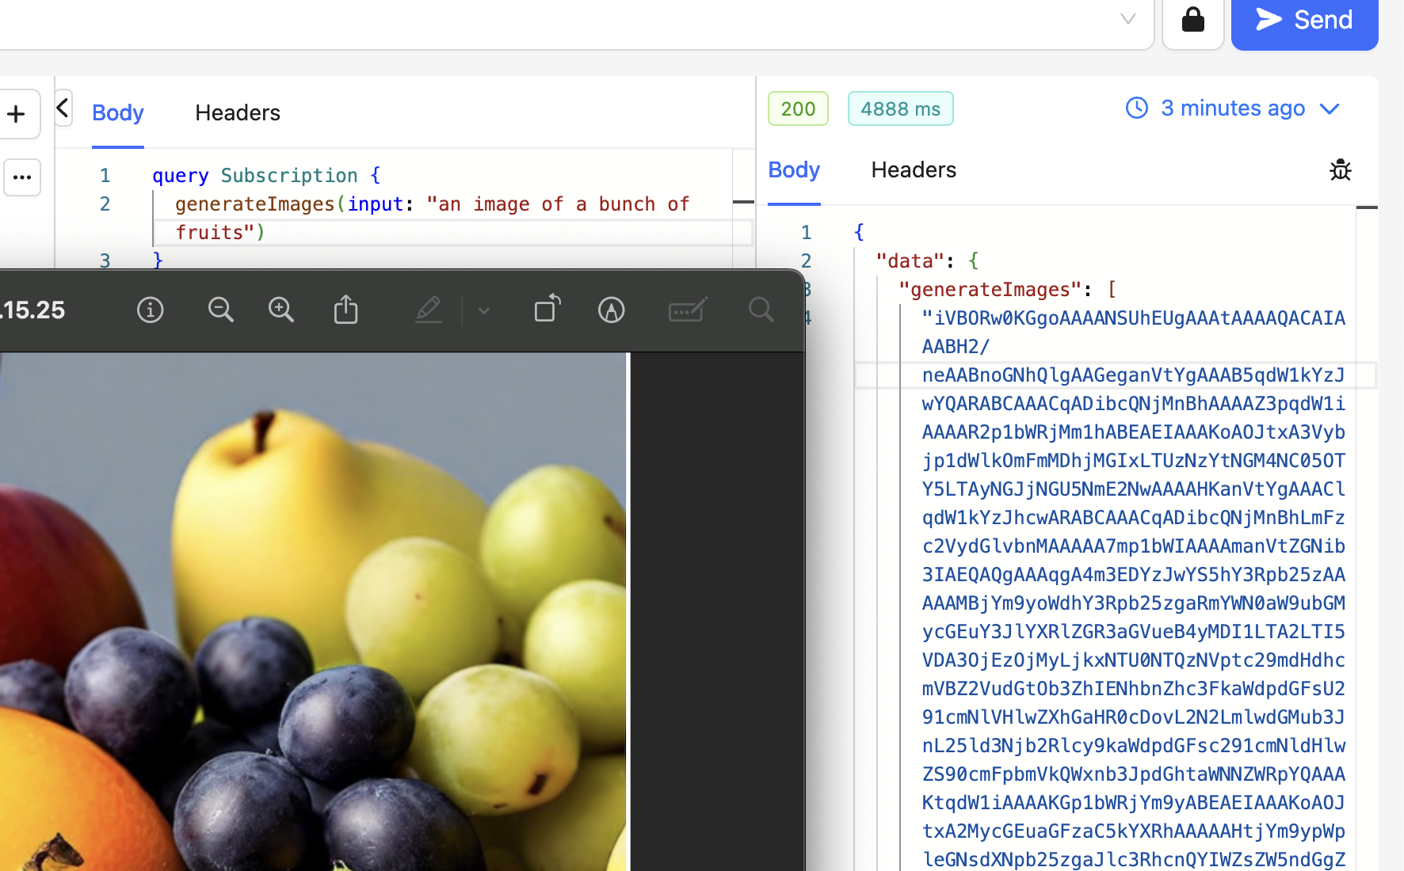Switch to request Body tab
The height and width of the screenshot is (871, 1404).
[x=118, y=112]
